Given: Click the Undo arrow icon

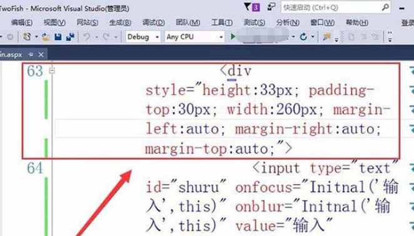Looking at the screenshot, I should pyautogui.click(x=86, y=37).
